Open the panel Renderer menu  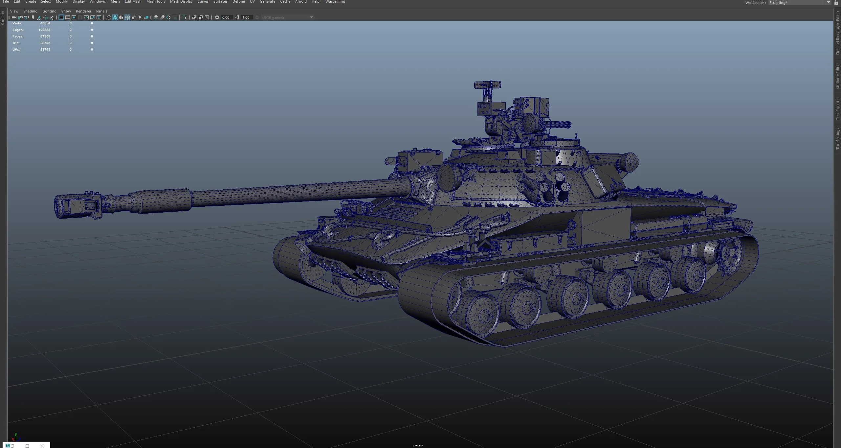click(83, 11)
